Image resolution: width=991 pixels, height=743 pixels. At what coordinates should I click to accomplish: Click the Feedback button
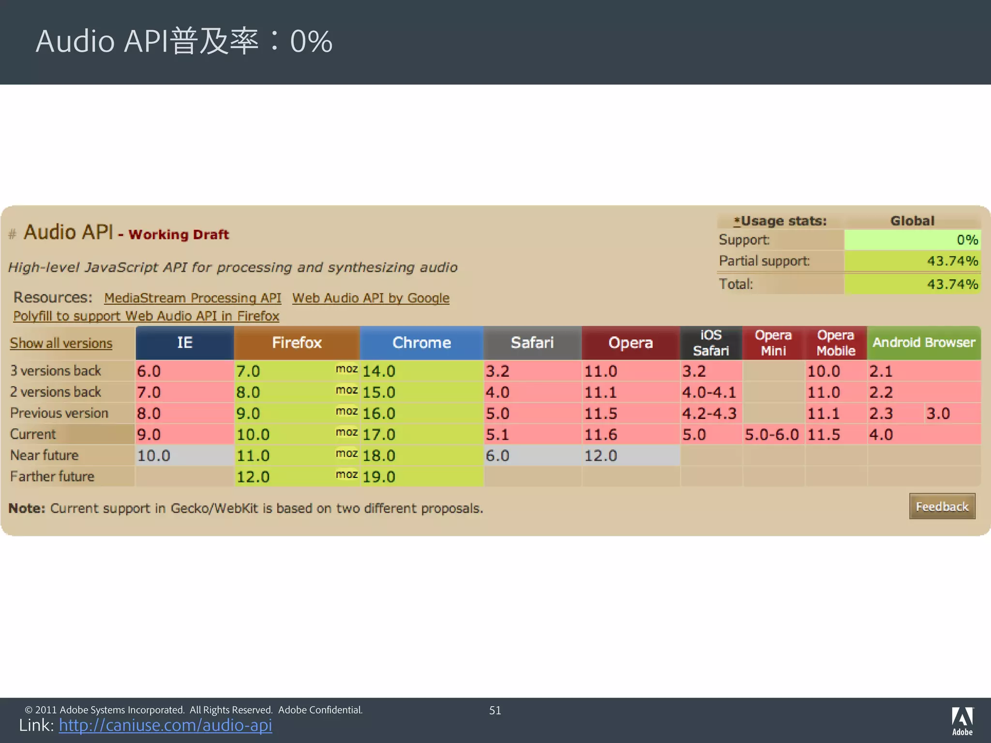[942, 506]
